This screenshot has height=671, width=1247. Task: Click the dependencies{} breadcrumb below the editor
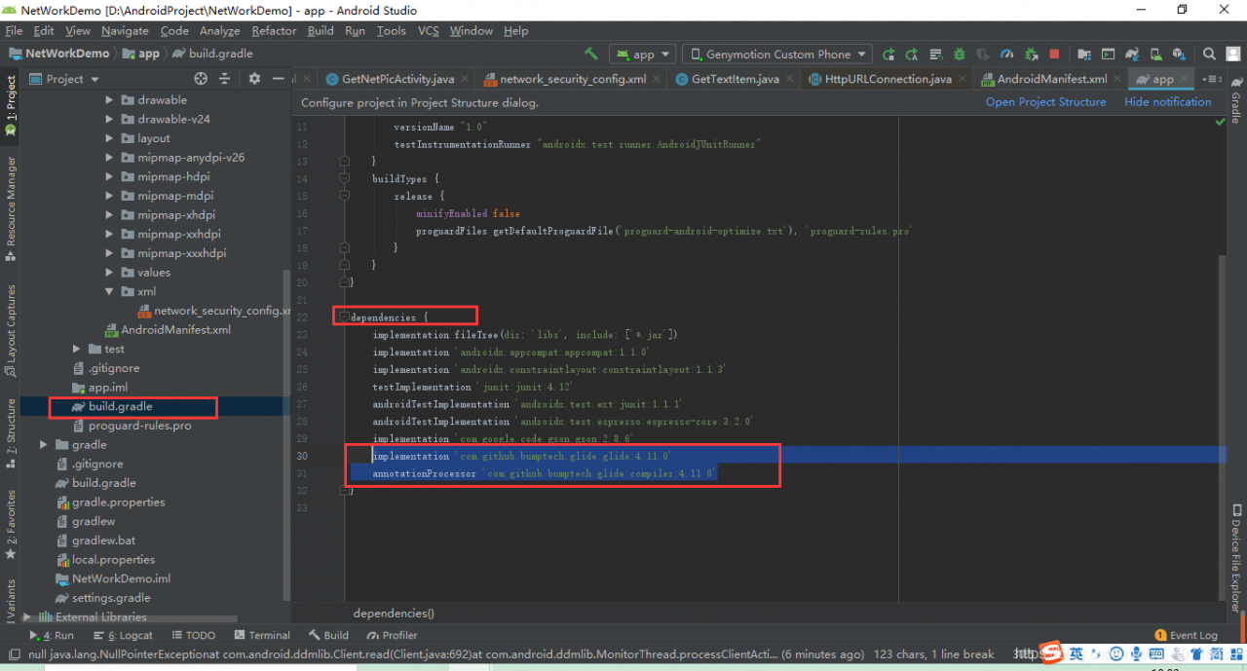click(x=394, y=614)
